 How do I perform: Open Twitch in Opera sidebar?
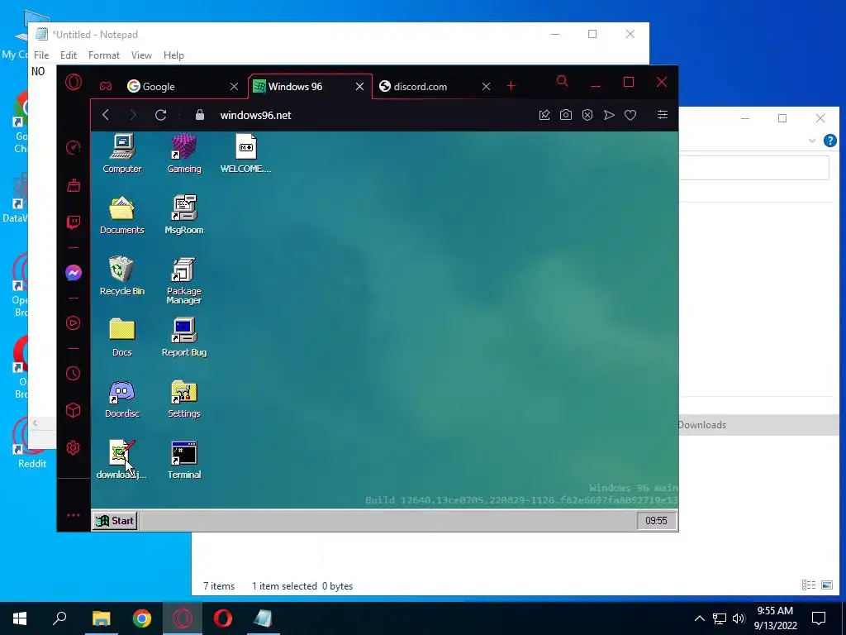click(74, 222)
